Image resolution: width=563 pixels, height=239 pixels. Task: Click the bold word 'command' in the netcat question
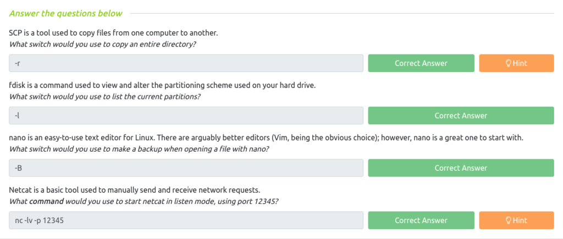tap(46, 201)
